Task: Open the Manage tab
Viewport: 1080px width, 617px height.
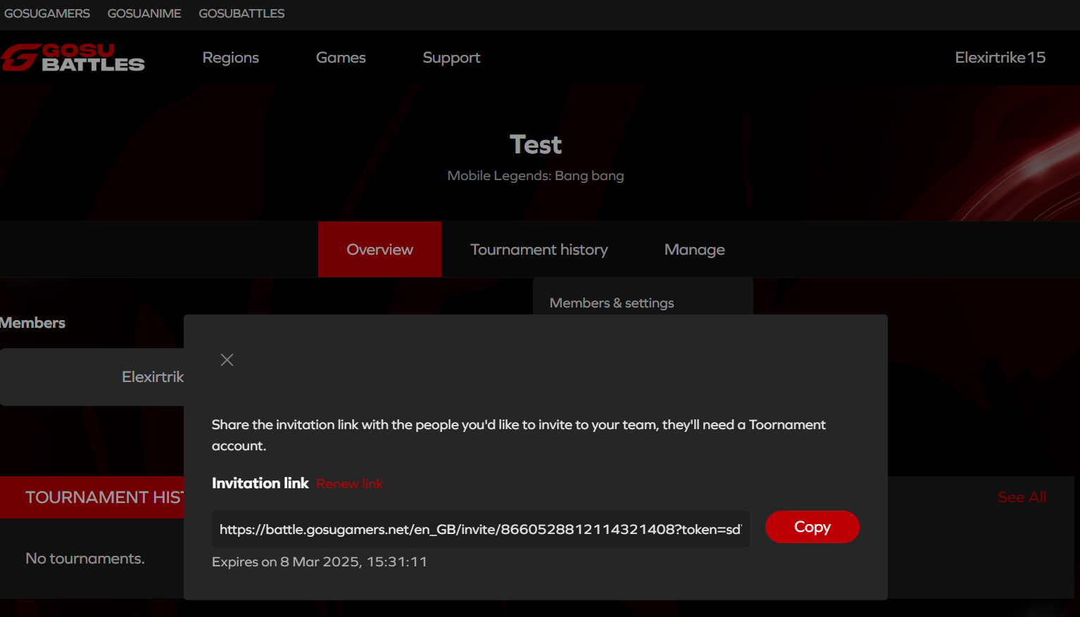Action: coord(694,250)
